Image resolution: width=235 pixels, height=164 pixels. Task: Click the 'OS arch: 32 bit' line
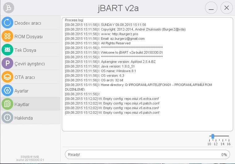94,80
